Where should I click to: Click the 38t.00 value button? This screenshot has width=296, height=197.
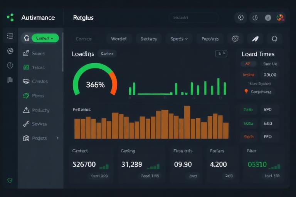click(x=270, y=75)
